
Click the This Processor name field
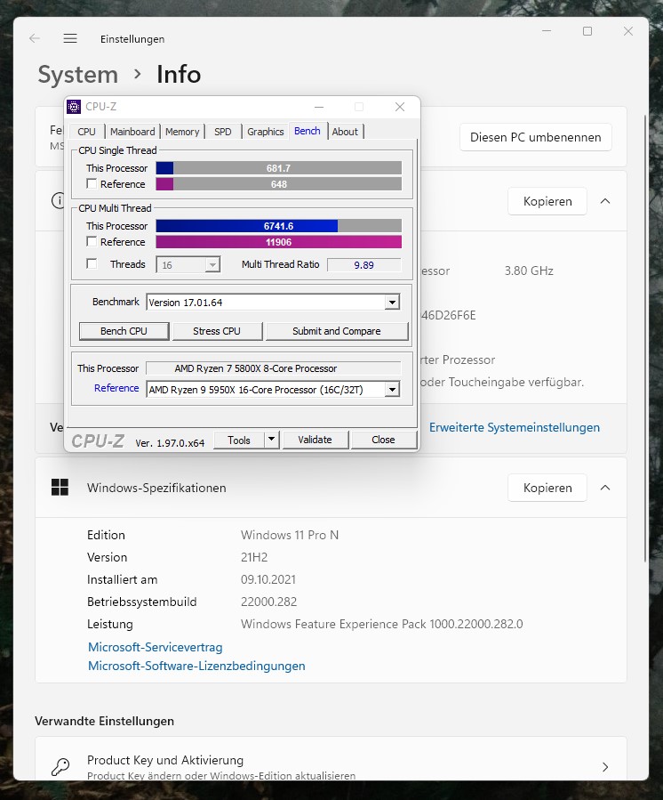tap(273, 368)
